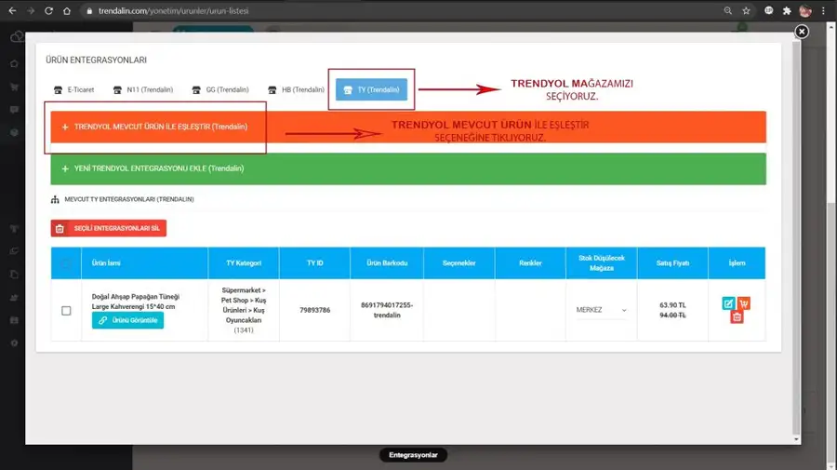Click the gear settings icon in left sidebar
837x470 pixels.
tap(14, 342)
